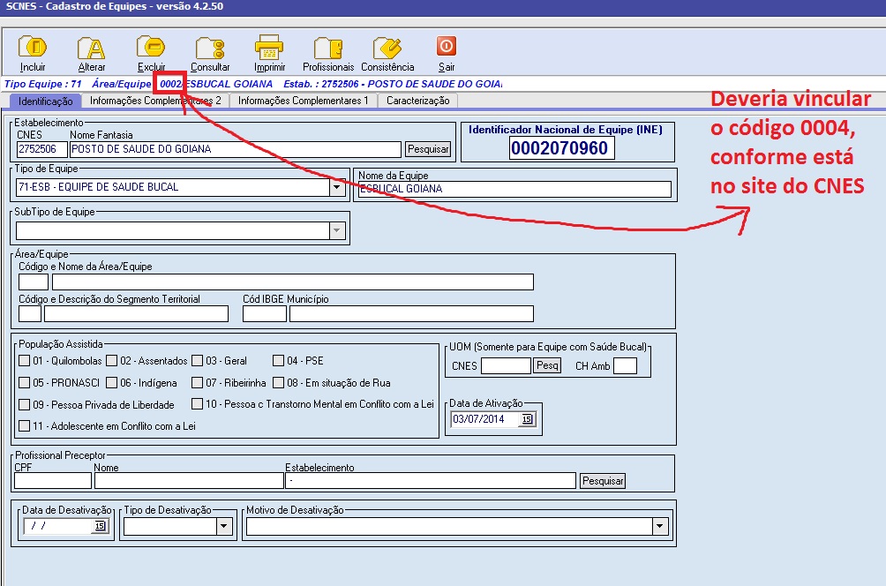Check the 01 - Quilombolas checkbox

(x=25, y=361)
